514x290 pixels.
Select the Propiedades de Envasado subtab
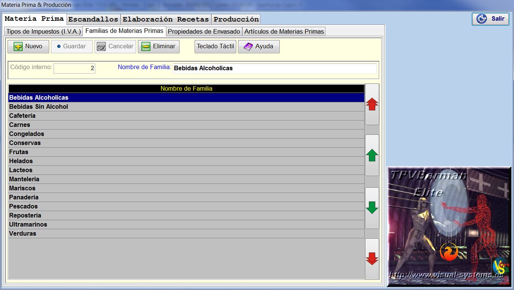point(204,31)
